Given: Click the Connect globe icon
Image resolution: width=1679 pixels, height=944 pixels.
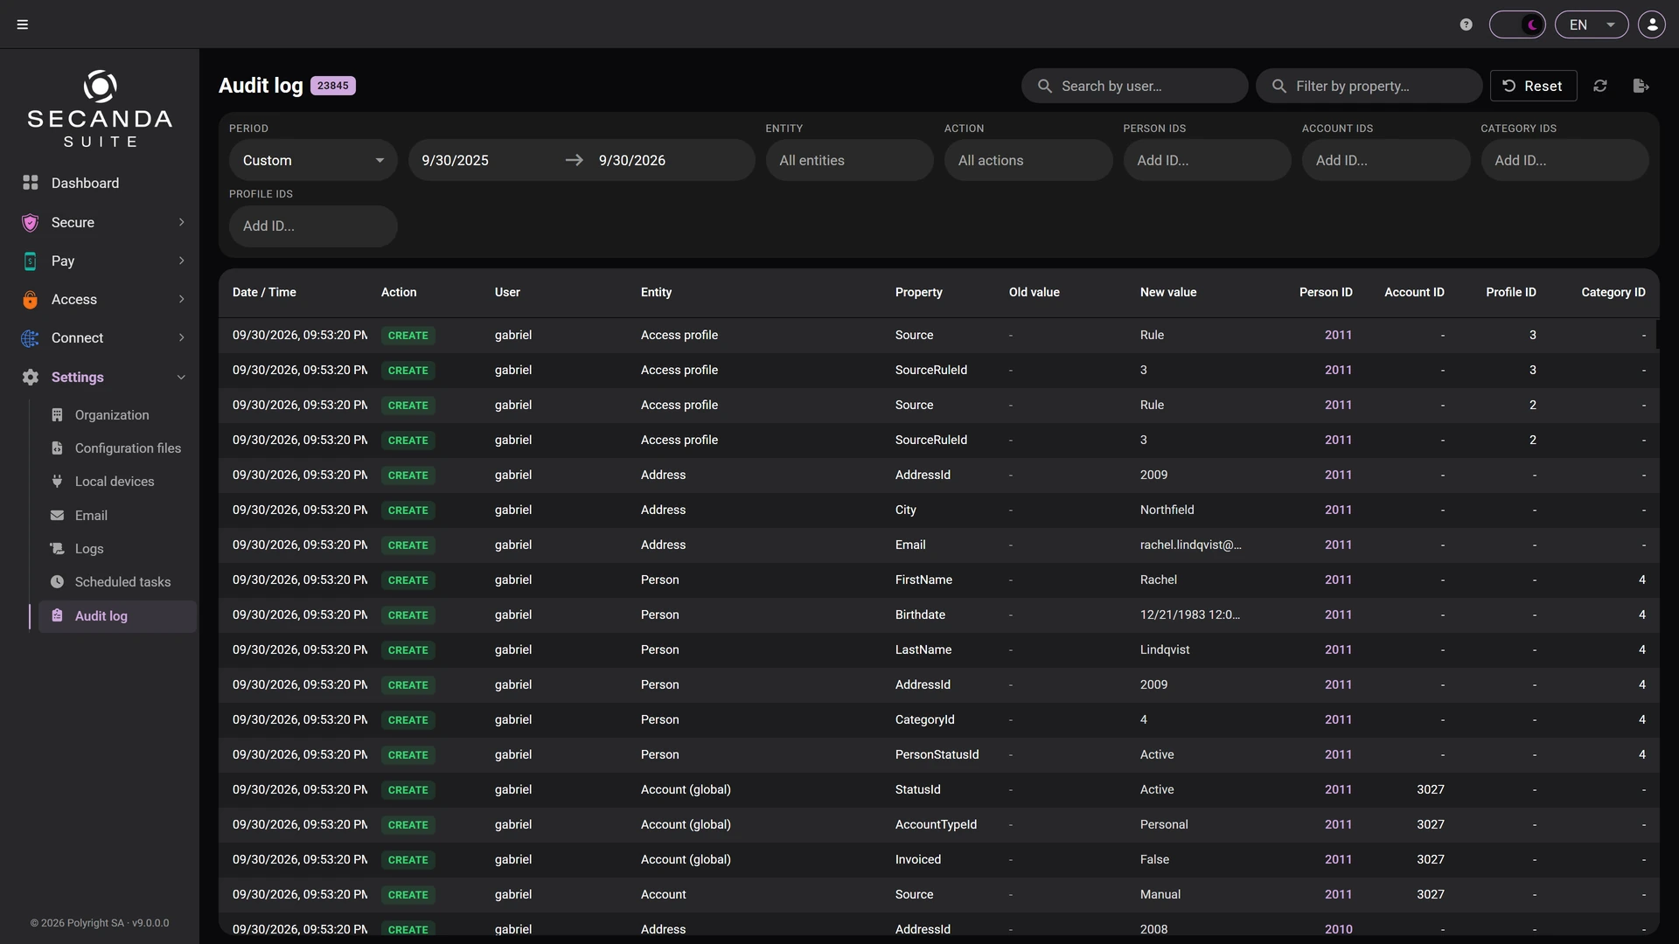Looking at the screenshot, I should click(30, 337).
